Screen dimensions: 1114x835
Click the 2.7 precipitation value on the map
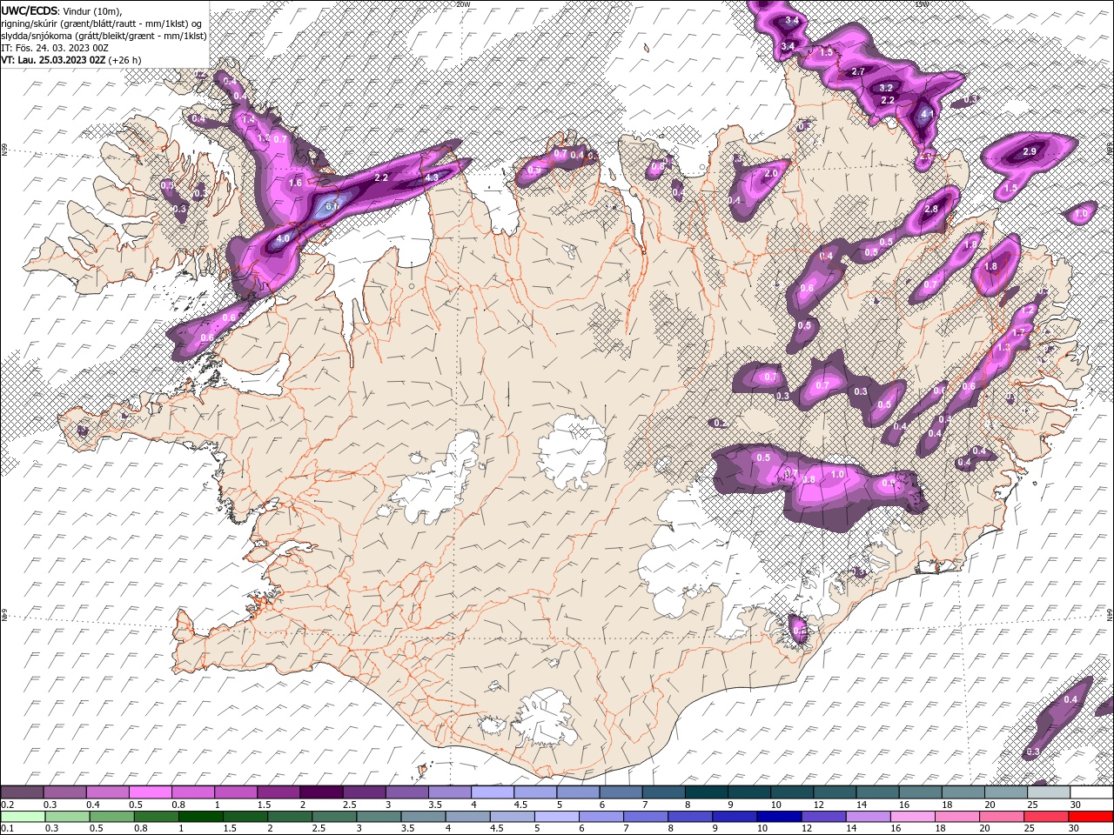858,71
